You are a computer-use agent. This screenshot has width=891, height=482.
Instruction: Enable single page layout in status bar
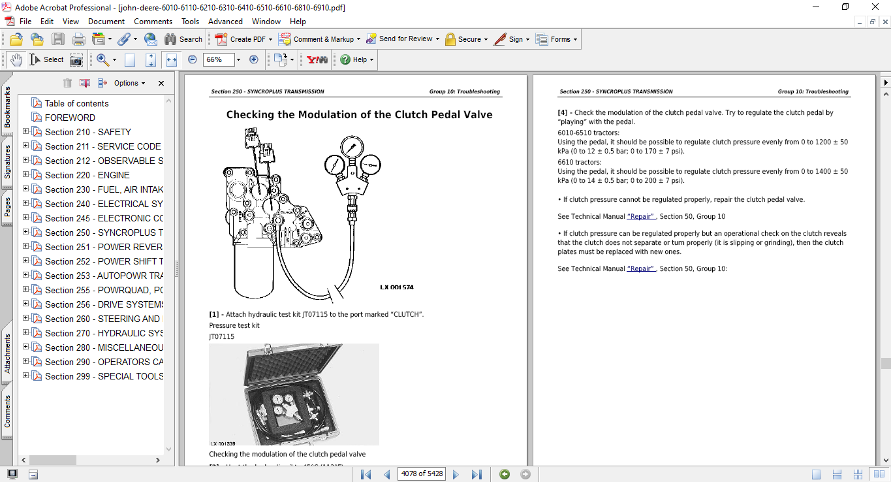click(x=816, y=474)
